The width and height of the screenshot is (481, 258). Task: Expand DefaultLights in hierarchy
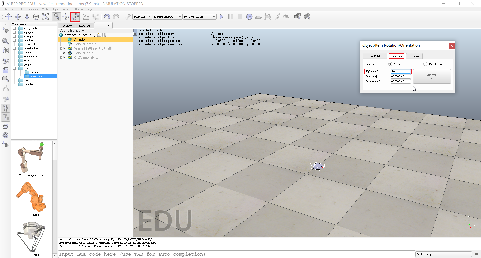tap(61, 53)
